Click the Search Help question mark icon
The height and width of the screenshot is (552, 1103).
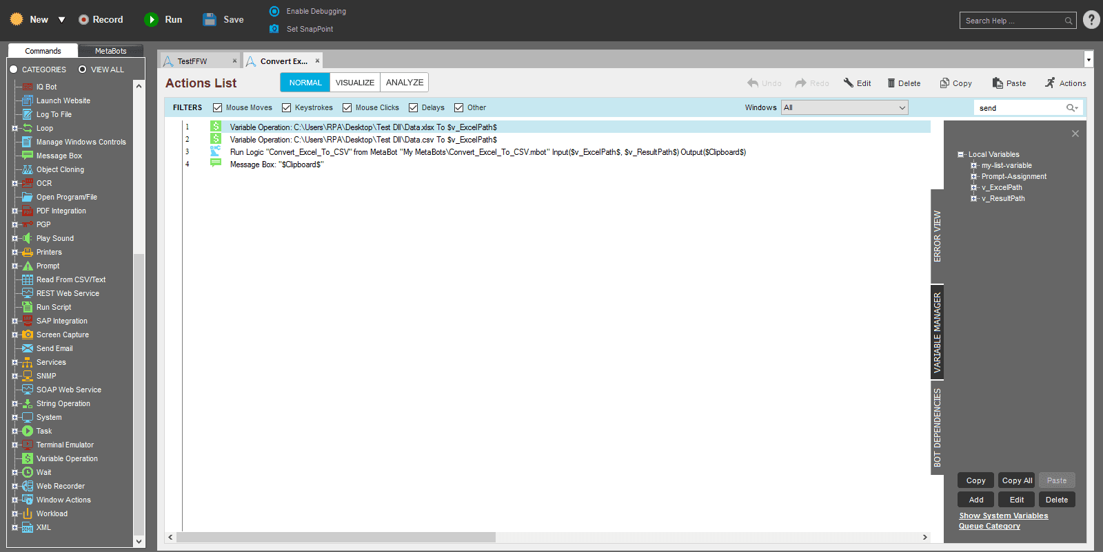pos(1091,20)
